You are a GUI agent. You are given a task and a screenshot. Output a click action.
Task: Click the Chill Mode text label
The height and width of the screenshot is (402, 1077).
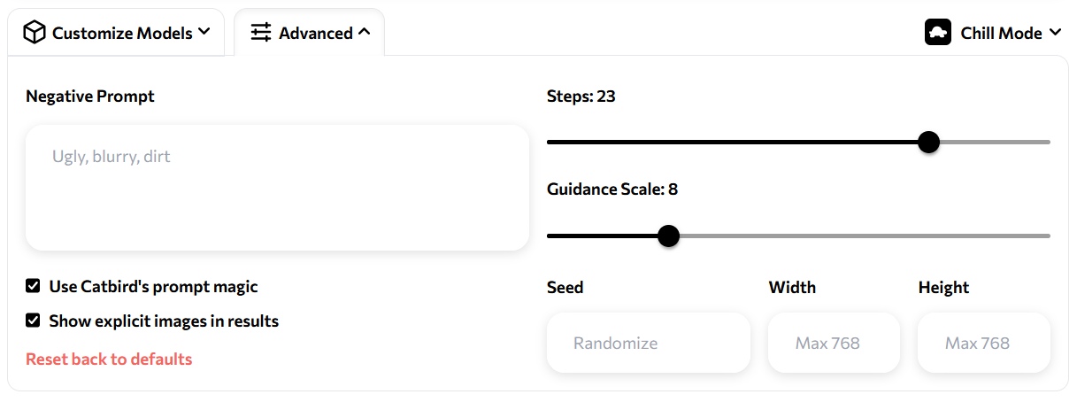click(1001, 33)
